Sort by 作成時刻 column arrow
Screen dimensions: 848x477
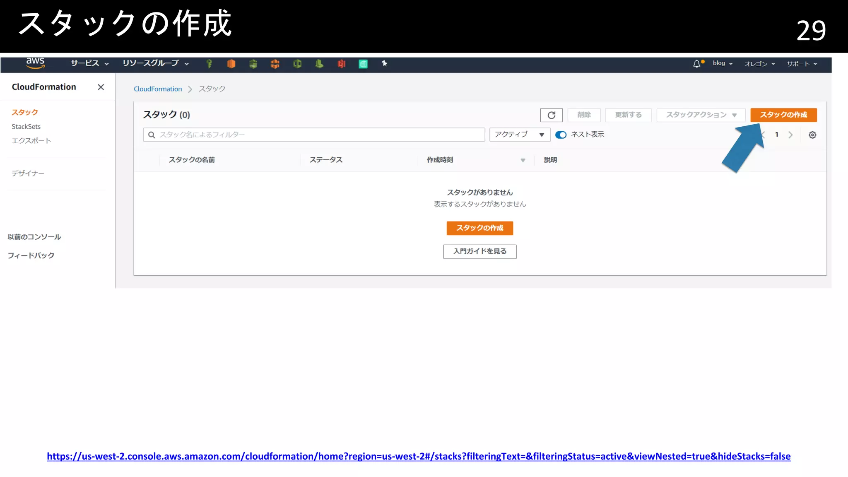(523, 160)
